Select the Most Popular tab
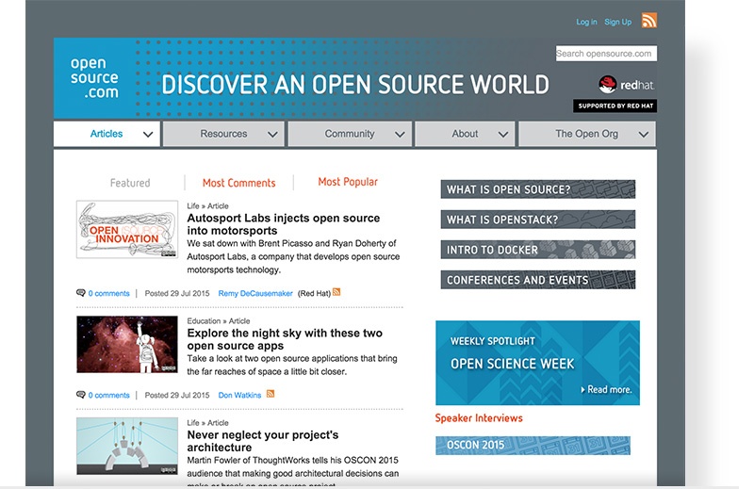Image resolution: width=754 pixels, height=489 pixels. (348, 182)
